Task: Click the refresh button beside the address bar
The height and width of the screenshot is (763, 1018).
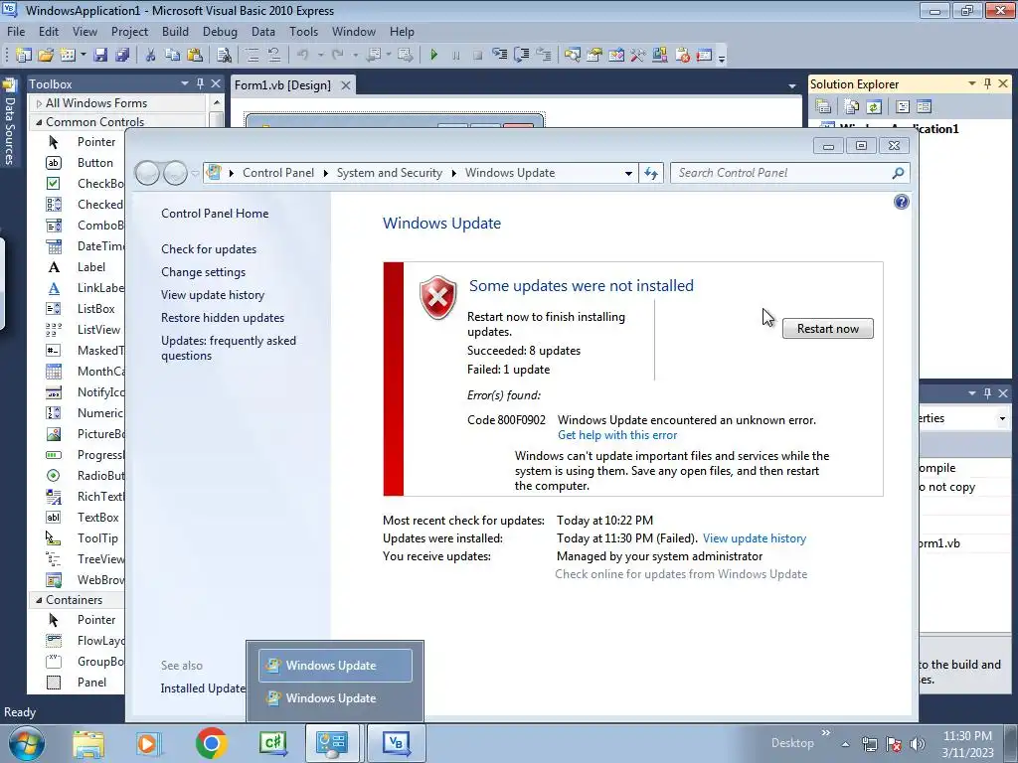Action: 651,173
